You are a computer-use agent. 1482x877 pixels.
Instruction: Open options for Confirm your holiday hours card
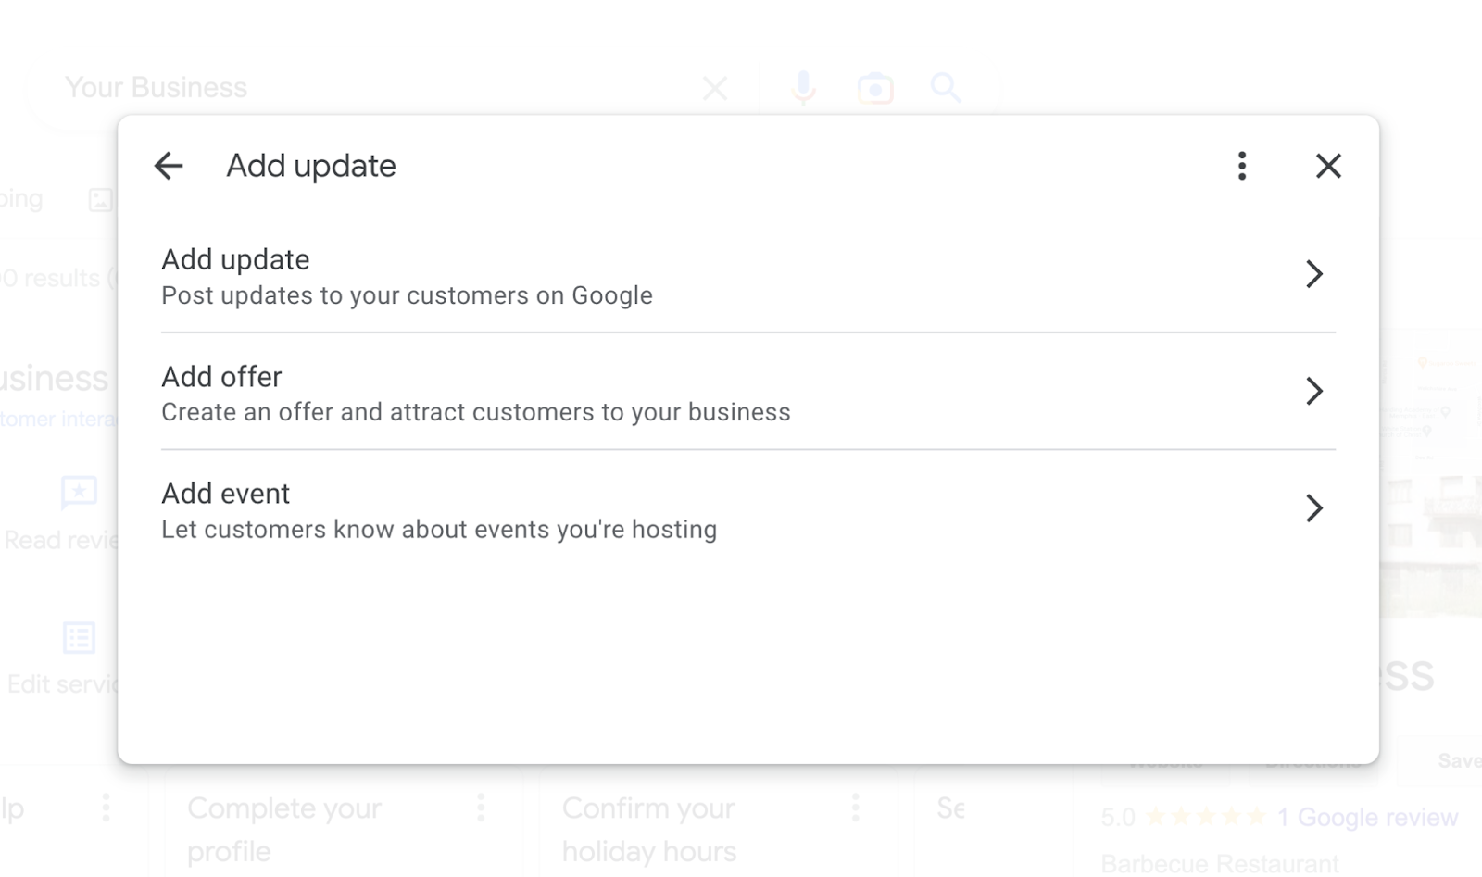tap(855, 808)
